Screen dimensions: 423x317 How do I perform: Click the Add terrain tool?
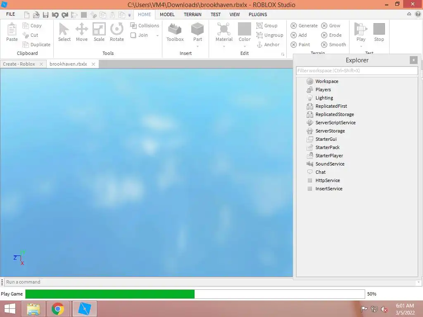point(299,35)
